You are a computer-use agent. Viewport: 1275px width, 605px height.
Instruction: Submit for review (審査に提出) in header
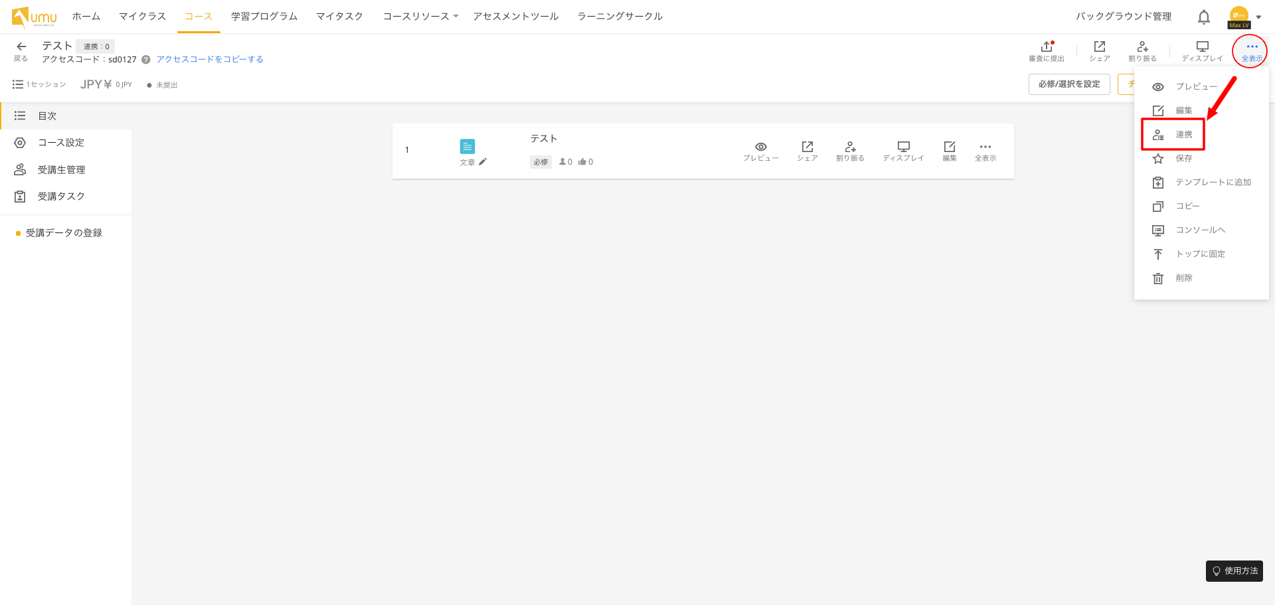(x=1047, y=51)
